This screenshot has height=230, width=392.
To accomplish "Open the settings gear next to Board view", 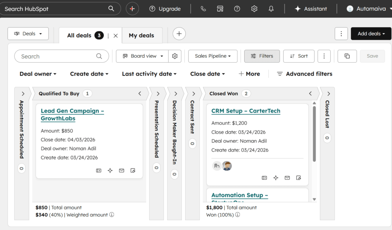I will coord(175,56).
